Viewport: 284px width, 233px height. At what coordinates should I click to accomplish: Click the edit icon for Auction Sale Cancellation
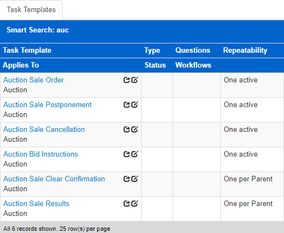tap(135, 129)
